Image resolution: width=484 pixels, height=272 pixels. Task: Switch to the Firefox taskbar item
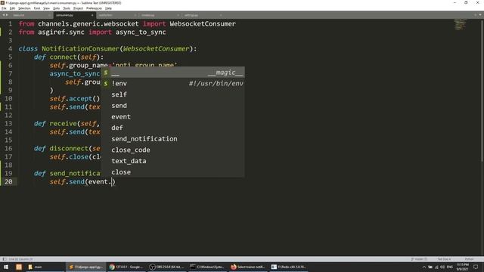pos(248,267)
